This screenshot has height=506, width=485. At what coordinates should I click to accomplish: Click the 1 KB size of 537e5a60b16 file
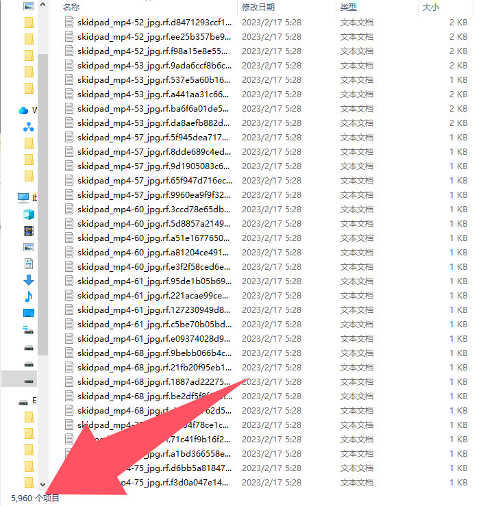(x=458, y=79)
